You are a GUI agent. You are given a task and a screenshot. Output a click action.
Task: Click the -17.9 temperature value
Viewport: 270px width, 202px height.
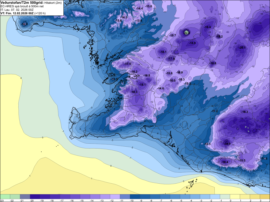[x=171, y=59]
